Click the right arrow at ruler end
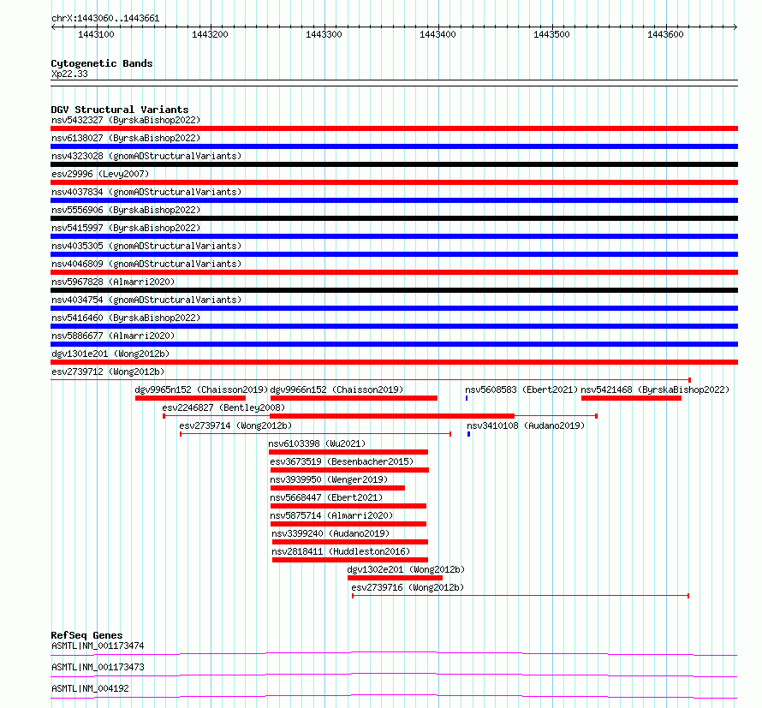Screen dimensions: 762x708 click(x=735, y=27)
